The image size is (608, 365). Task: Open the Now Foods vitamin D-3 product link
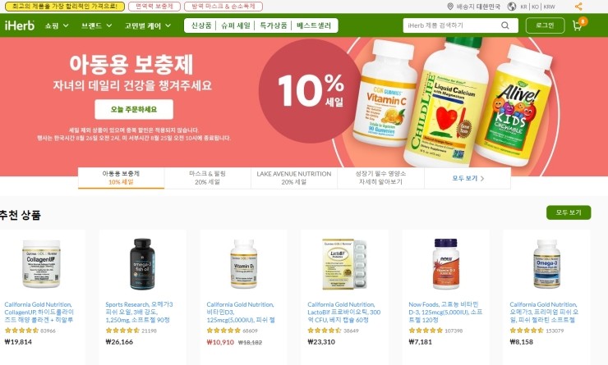point(445,312)
